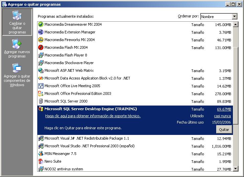The image size is (244, 177).
Task: Select Microsoft Data Access Application Block entry
Action: tap(135, 78)
